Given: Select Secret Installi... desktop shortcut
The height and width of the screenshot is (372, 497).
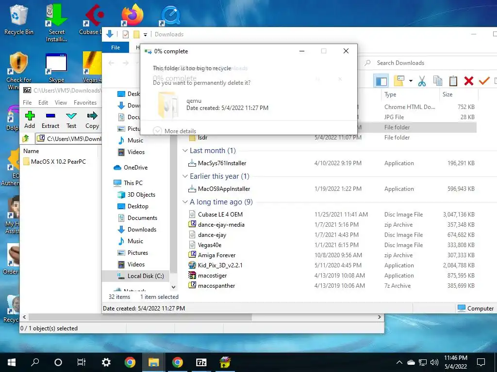Looking at the screenshot, I should 56,23.
